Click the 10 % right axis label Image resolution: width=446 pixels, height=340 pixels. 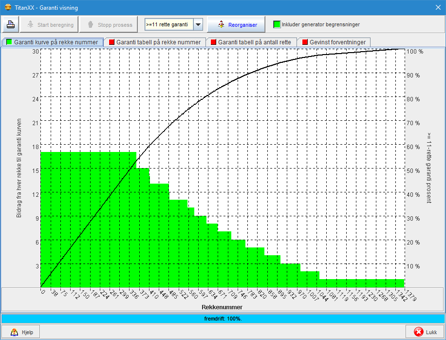413,266
